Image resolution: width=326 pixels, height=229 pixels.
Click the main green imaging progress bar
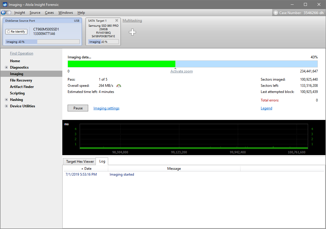point(193,64)
